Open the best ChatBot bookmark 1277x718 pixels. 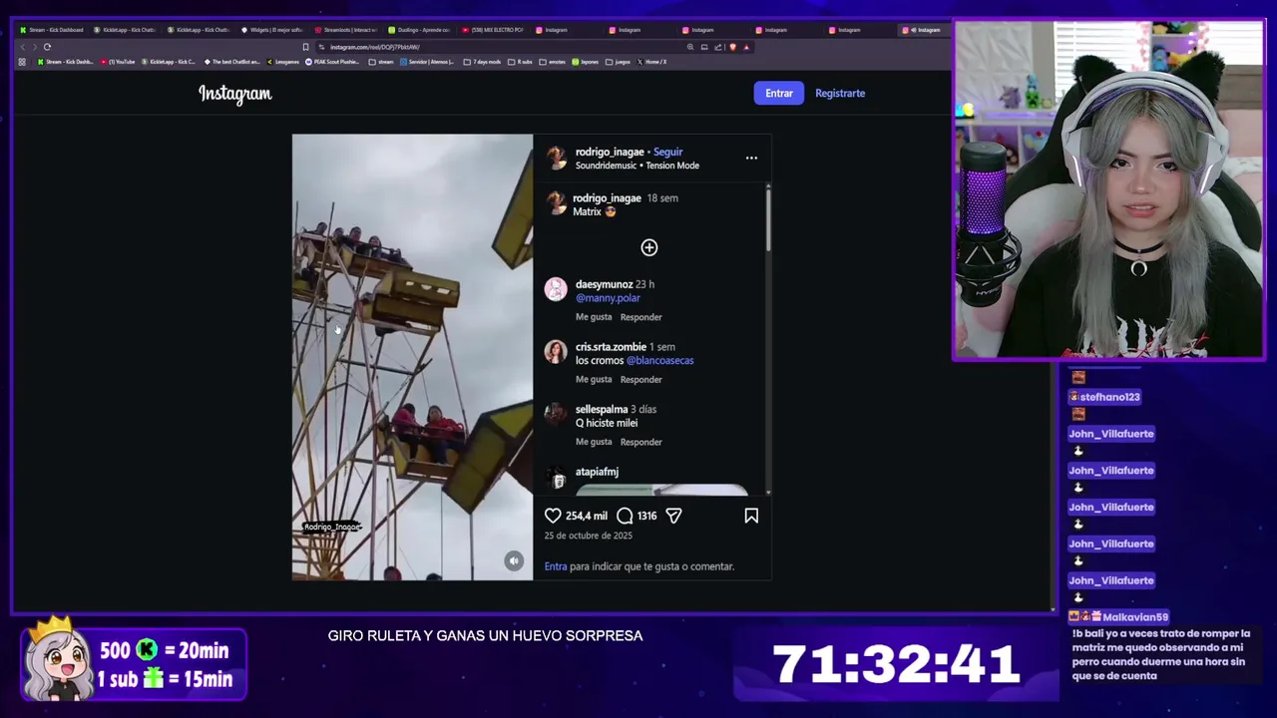click(x=233, y=62)
